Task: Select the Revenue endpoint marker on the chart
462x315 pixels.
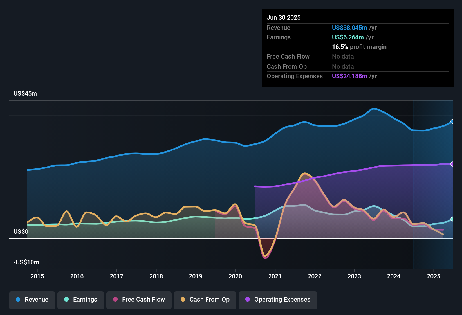Action: tap(452, 122)
